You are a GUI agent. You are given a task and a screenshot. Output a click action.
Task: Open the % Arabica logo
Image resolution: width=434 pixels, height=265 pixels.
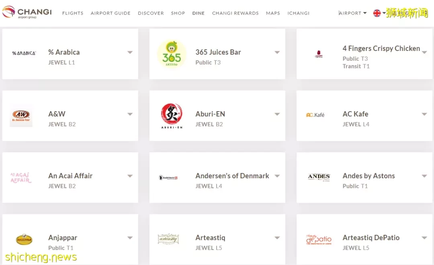coord(24,53)
